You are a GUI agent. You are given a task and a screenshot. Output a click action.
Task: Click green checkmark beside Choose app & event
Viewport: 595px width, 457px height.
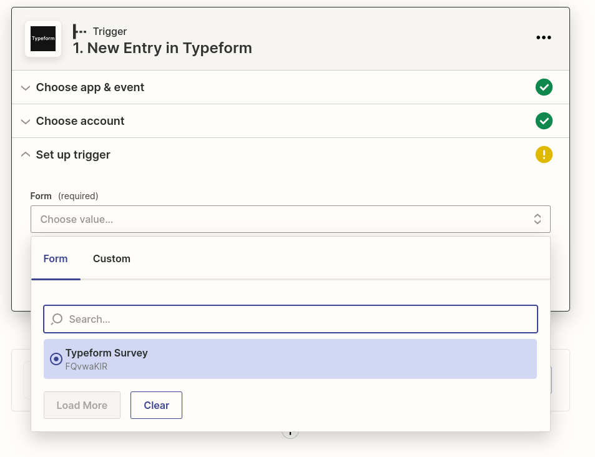[544, 87]
